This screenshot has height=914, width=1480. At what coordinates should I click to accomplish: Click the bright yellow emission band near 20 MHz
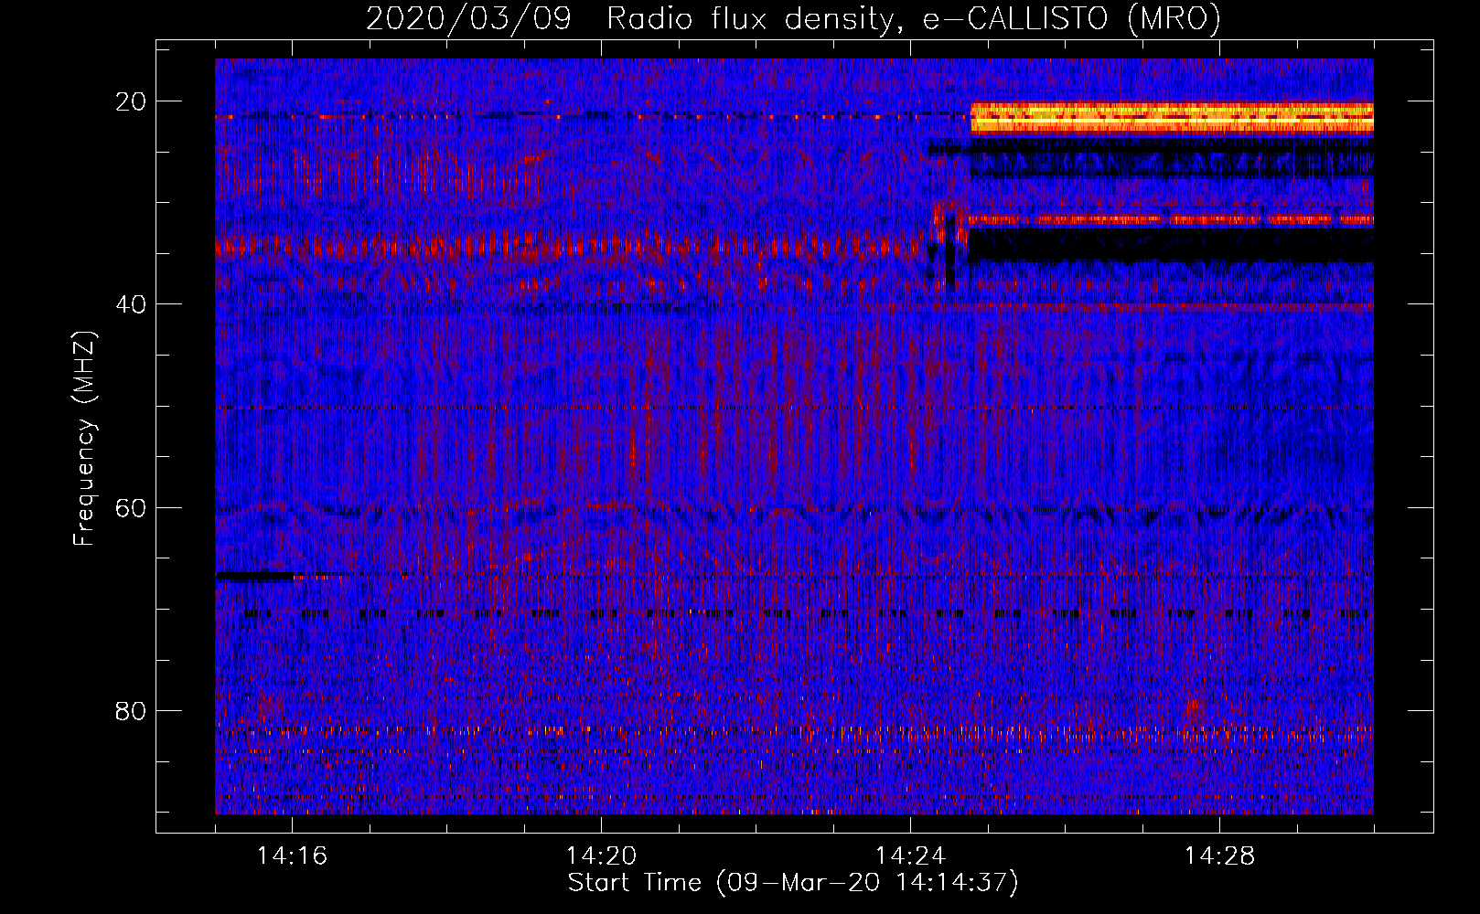[x=1172, y=118]
